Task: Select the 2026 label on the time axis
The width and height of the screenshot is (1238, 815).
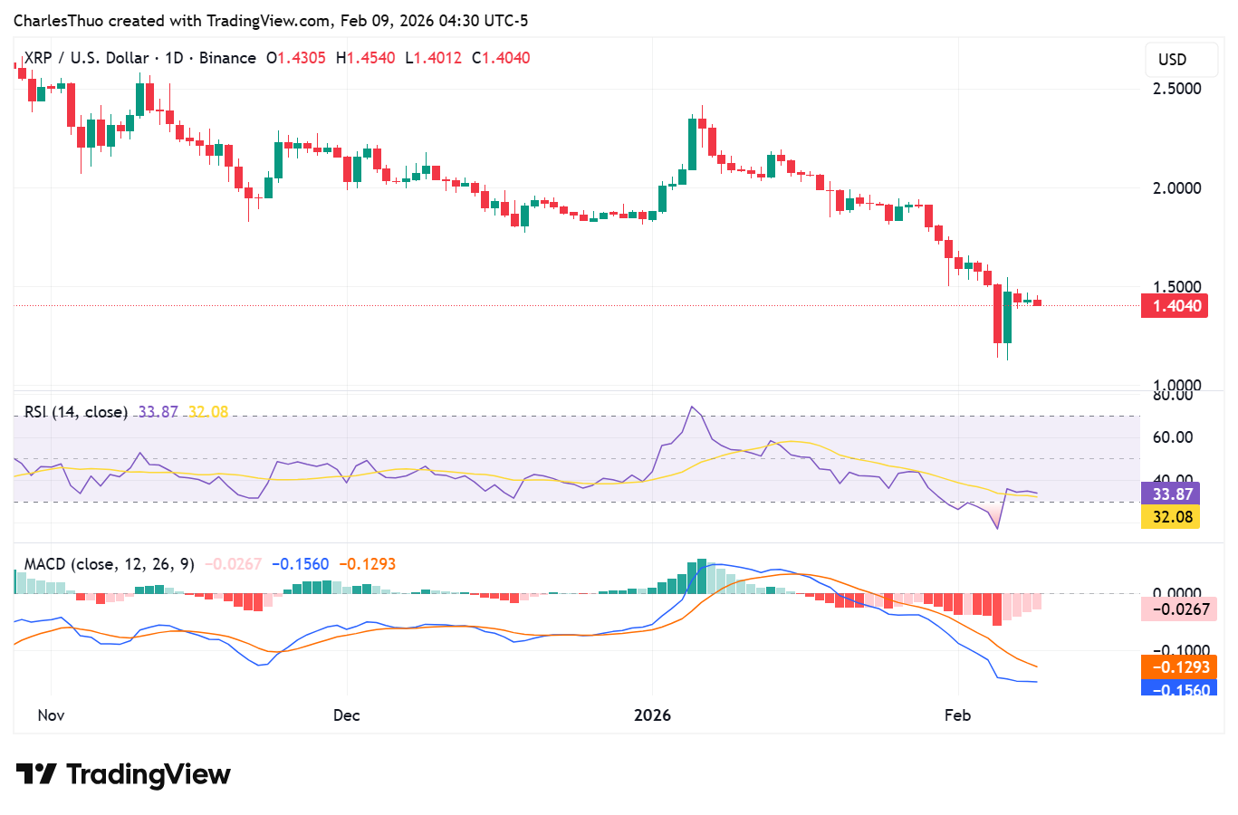Action: (x=652, y=714)
